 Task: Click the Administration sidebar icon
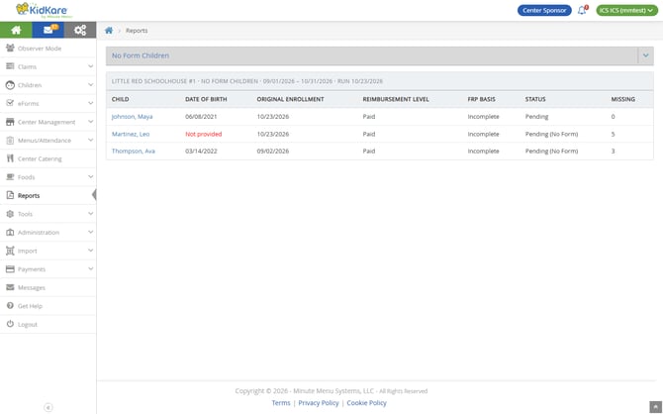pyautogui.click(x=10, y=233)
